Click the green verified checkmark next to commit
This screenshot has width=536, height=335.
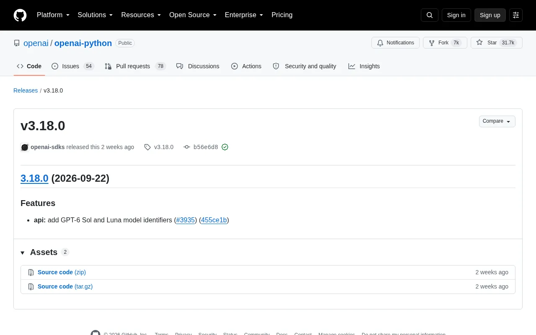point(225,147)
